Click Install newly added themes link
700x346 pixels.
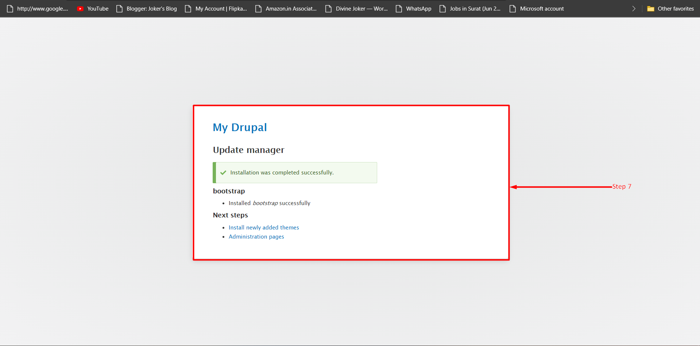[264, 228]
